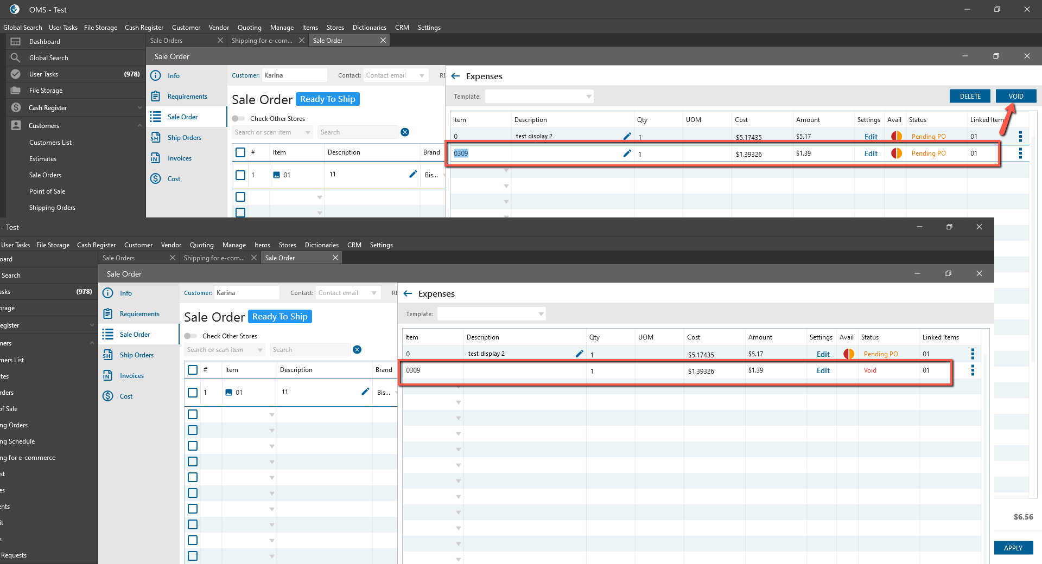1042x564 pixels.
Task: Enable Check Other Stores toggle in upper window
Action: coord(238,119)
